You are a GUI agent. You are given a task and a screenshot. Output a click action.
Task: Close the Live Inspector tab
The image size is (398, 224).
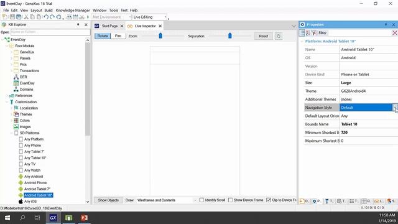(160, 26)
